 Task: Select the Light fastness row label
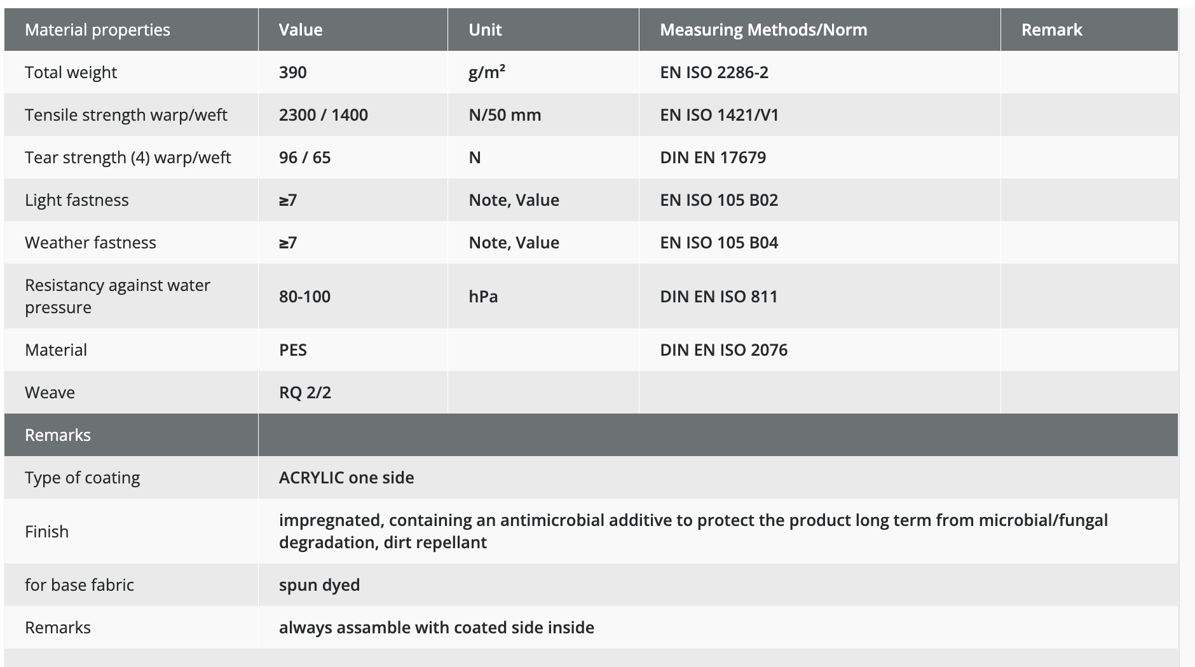(x=77, y=200)
